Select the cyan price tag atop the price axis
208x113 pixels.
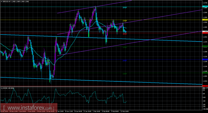(205, 6)
